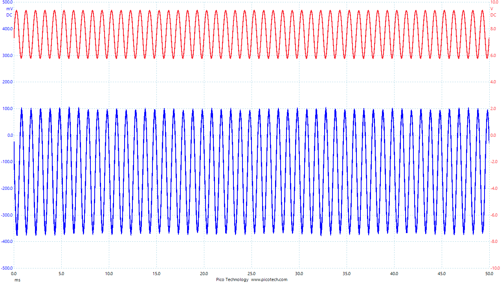Click the blue 500.0 mV axis label
This screenshot has height=283, width=503.
[x=7, y=2]
